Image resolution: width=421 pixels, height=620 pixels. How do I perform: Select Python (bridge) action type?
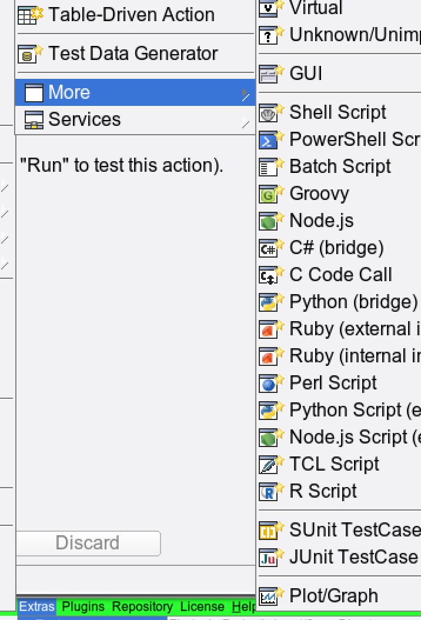pos(353,302)
